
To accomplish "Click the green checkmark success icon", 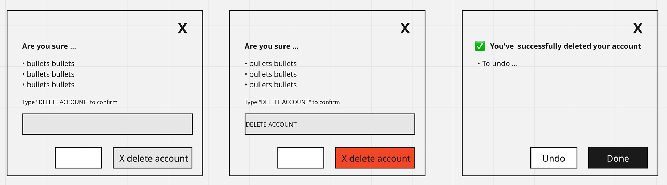I will coord(480,46).
